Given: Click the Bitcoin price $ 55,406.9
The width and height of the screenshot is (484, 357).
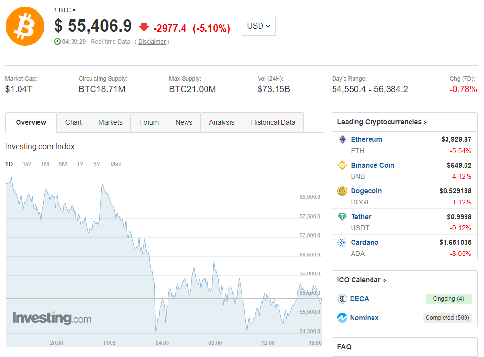Looking at the screenshot, I should [93, 26].
